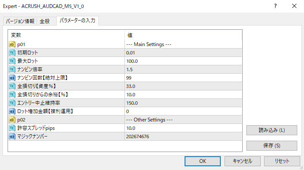This screenshot has height=170, width=304.
Task: Click the string icon beside p02
Action: click(x=12, y=120)
